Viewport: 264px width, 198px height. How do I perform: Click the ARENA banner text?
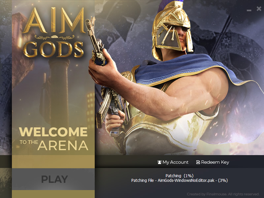[x=63, y=145]
